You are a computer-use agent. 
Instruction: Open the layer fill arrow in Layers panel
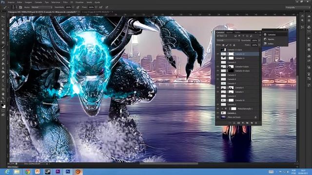pos(259,45)
